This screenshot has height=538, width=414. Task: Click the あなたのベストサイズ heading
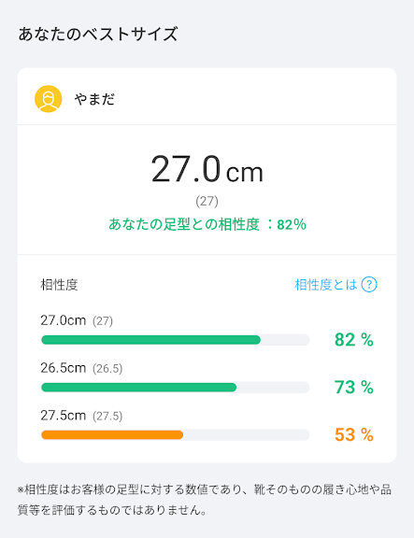(x=98, y=34)
